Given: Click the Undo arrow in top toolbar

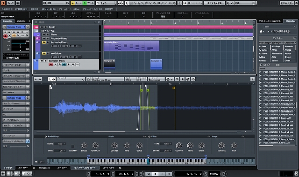Looking at the screenshot, I should point(8,3).
